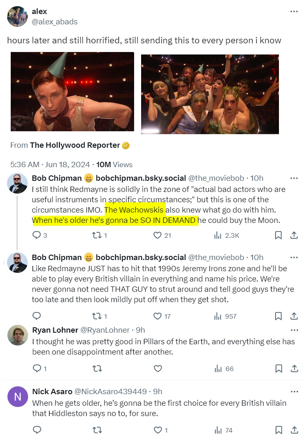Open more options on alex's main post
This screenshot has height=440, width=307.
pos(294,12)
